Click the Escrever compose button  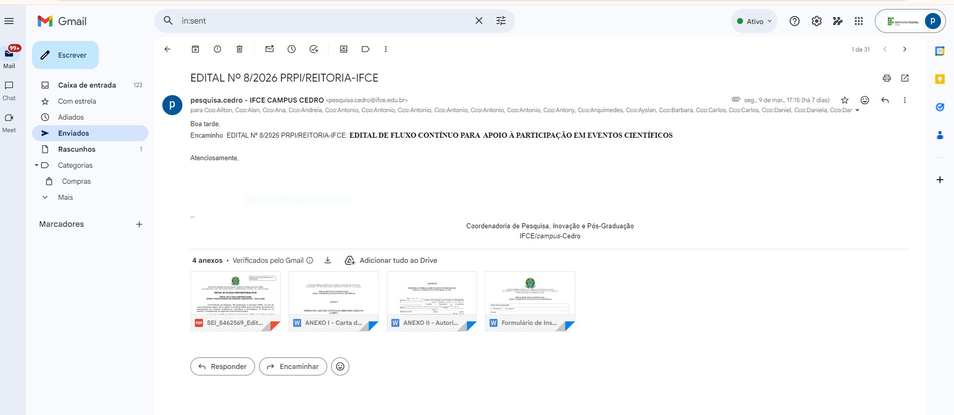point(65,55)
